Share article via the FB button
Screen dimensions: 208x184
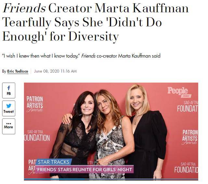coord(9,91)
